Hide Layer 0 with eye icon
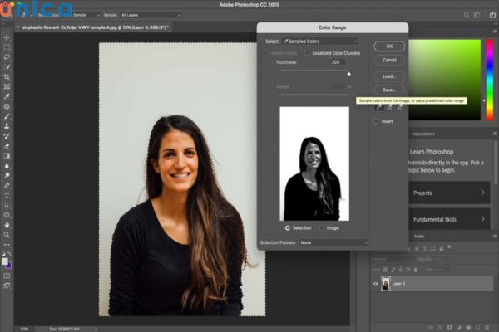This screenshot has height=332, width=499. click(376, 284)
